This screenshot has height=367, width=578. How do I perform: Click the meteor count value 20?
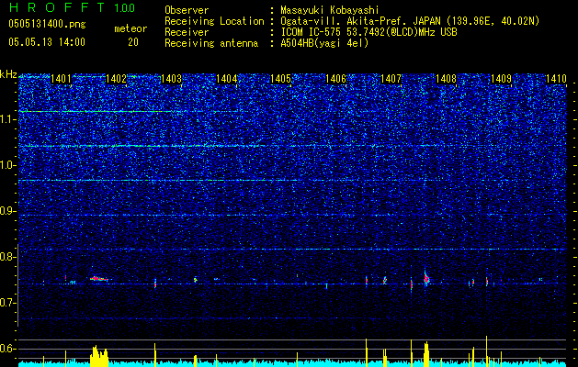[133, 42]
